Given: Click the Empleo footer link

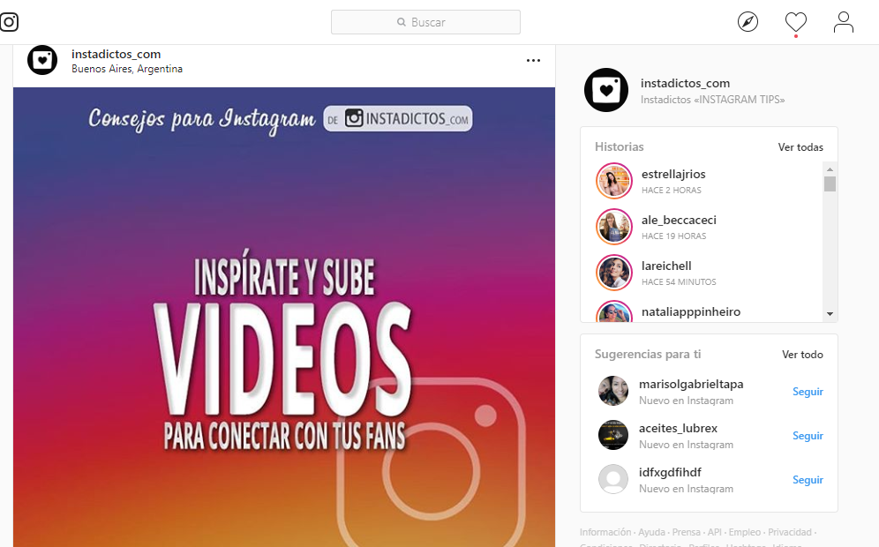Looking at the screenshot, I should 745,532.
